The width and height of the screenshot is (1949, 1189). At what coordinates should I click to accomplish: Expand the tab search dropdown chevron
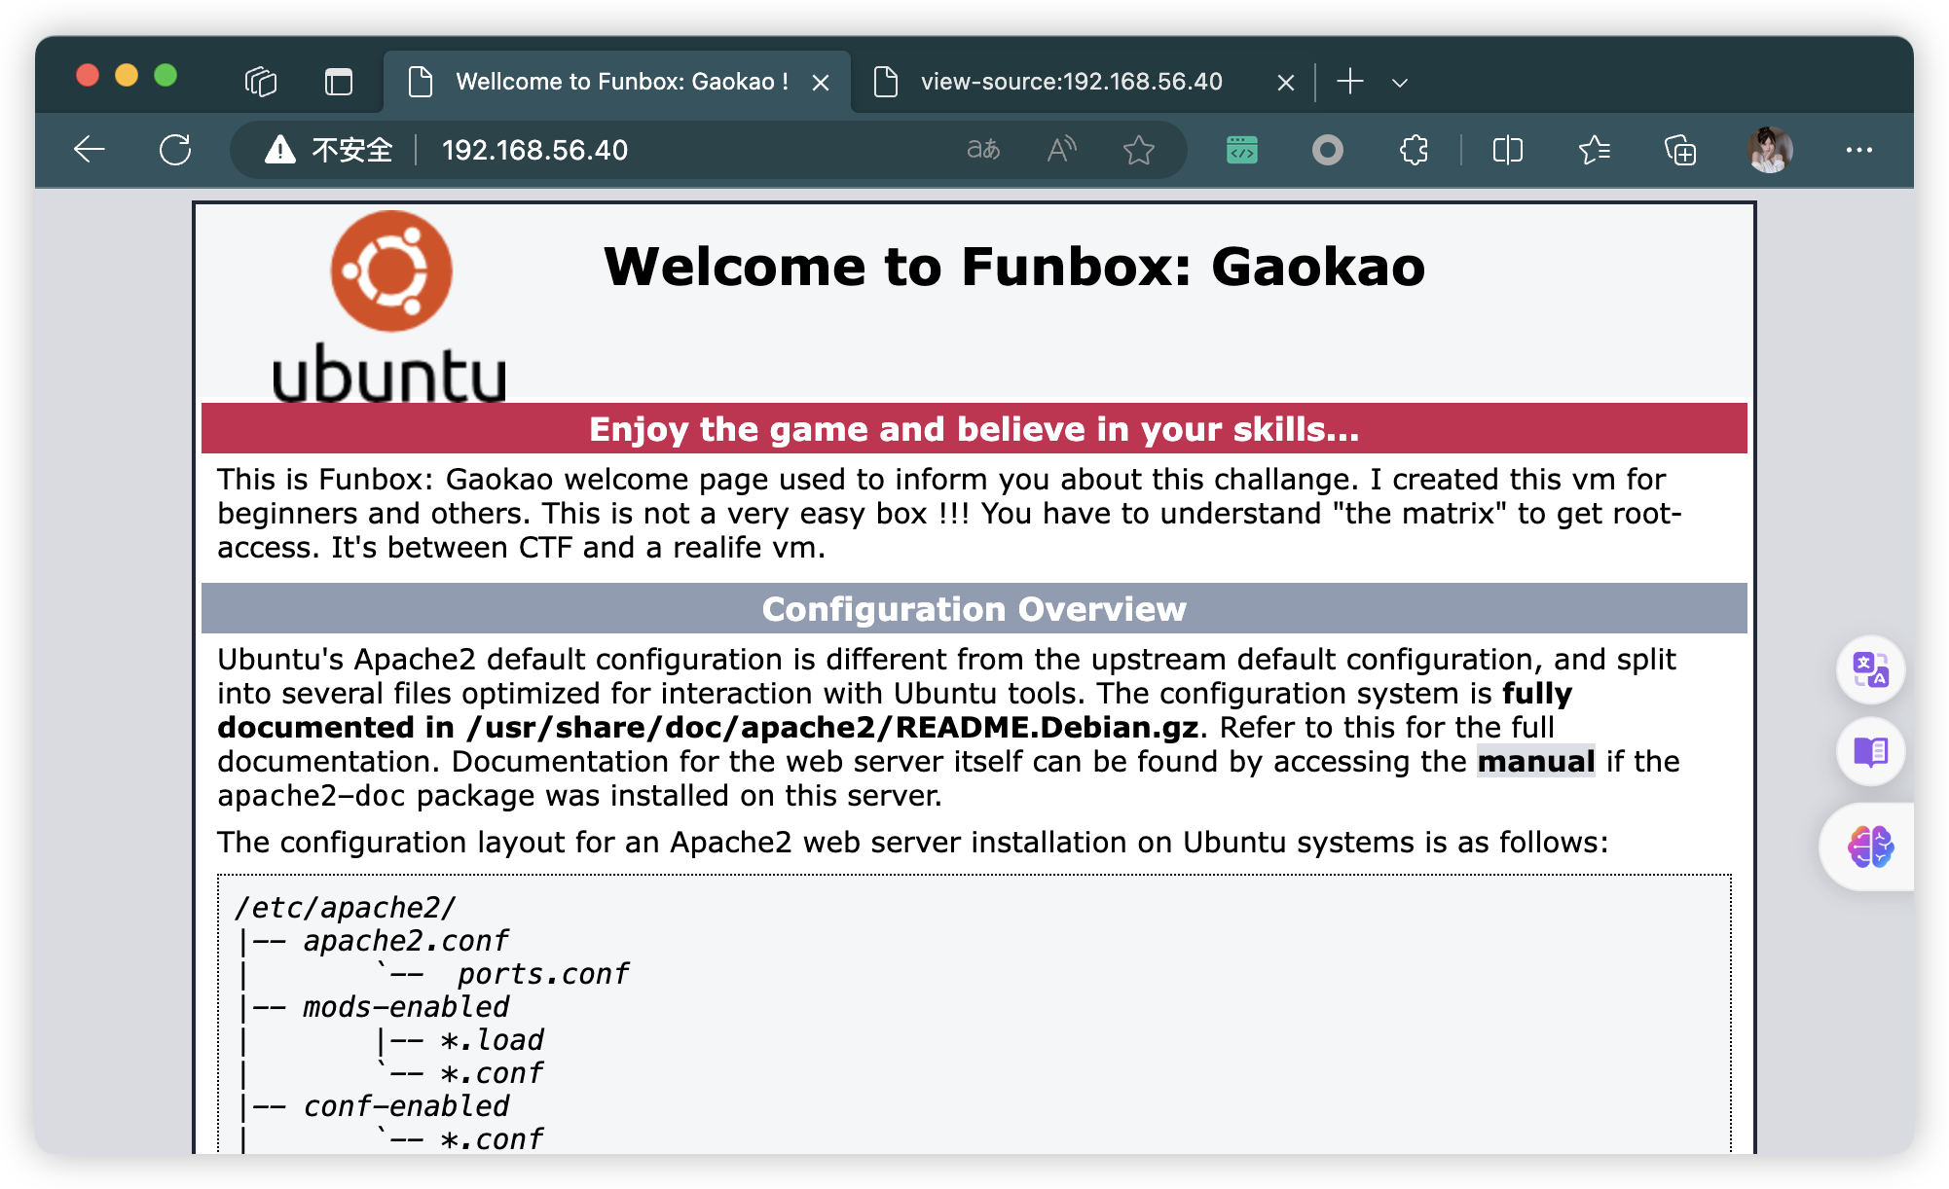(1399, 83)
